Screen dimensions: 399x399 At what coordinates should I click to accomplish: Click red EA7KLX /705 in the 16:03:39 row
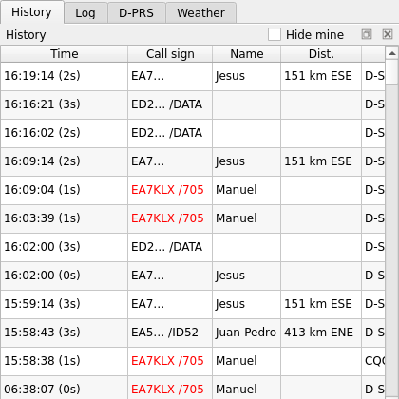tap(170, 218)
